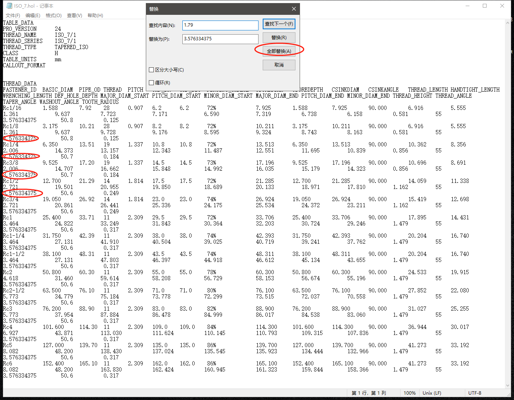514x400 pixels.
Task: Close the Notepad window
Action: point(502,6)
